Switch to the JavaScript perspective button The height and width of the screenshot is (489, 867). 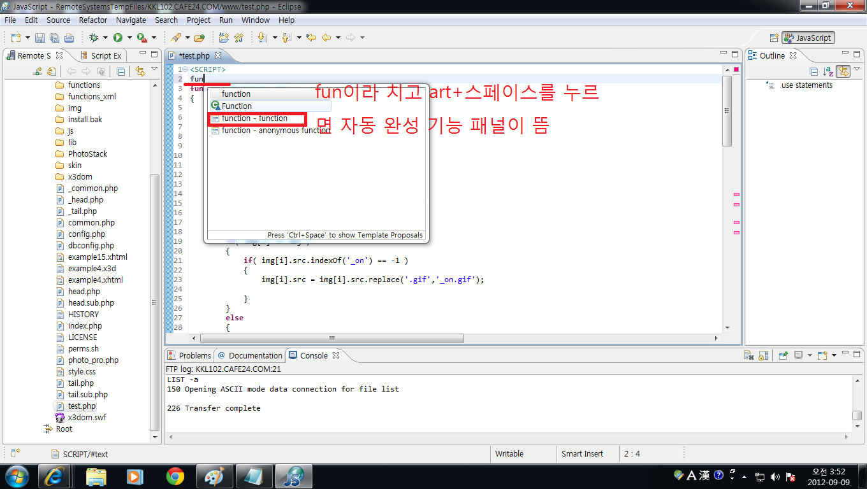tap(808, 38)
